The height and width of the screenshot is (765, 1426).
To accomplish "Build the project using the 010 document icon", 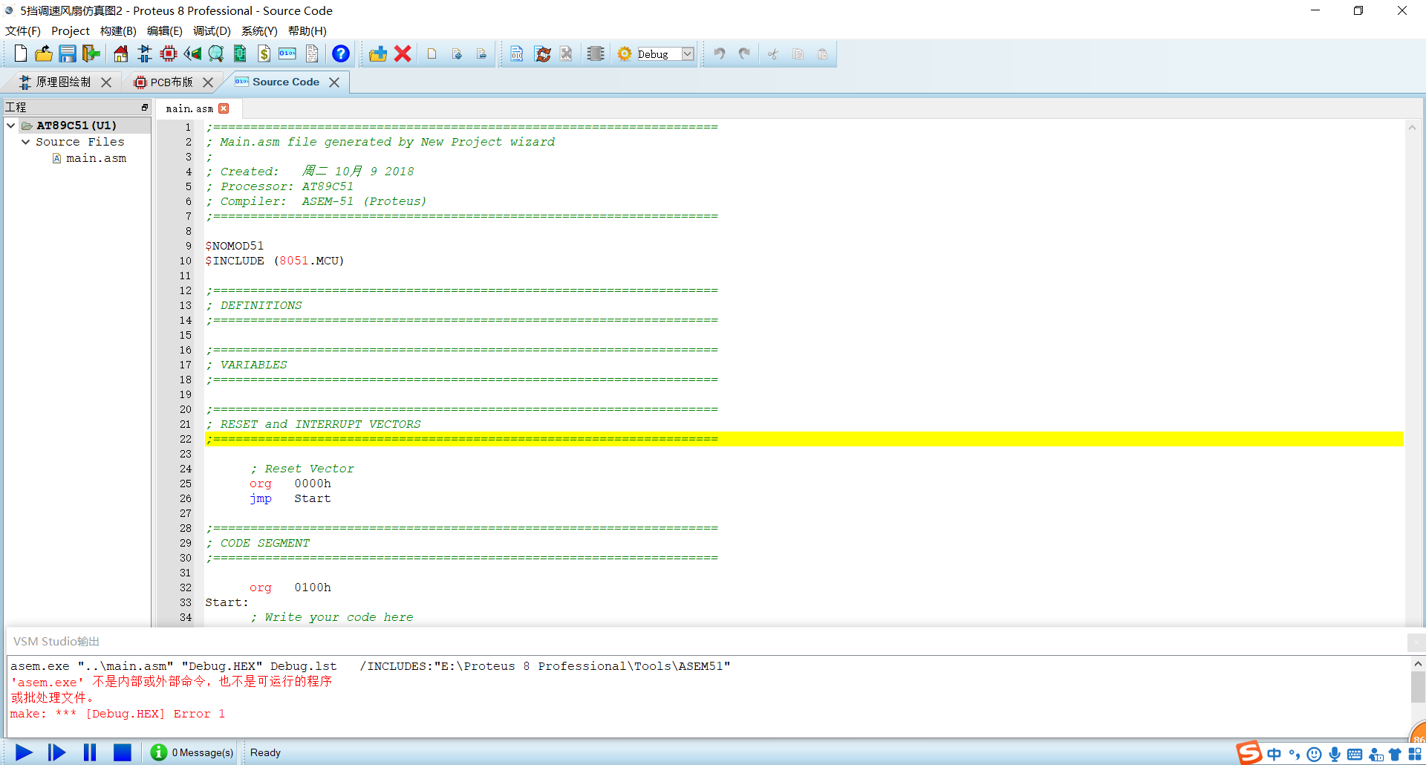I will point(517,53).
